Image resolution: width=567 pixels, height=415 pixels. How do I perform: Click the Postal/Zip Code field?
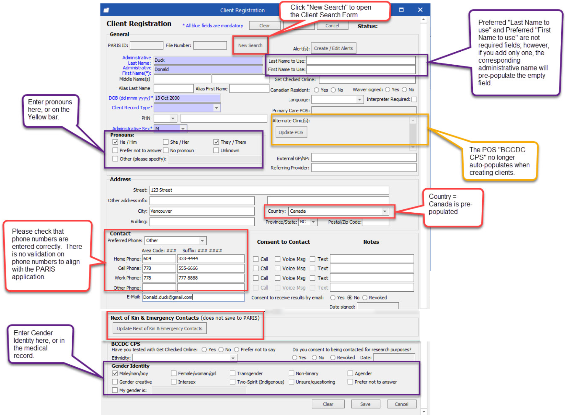pyautogui.click(x=375, y=222)
